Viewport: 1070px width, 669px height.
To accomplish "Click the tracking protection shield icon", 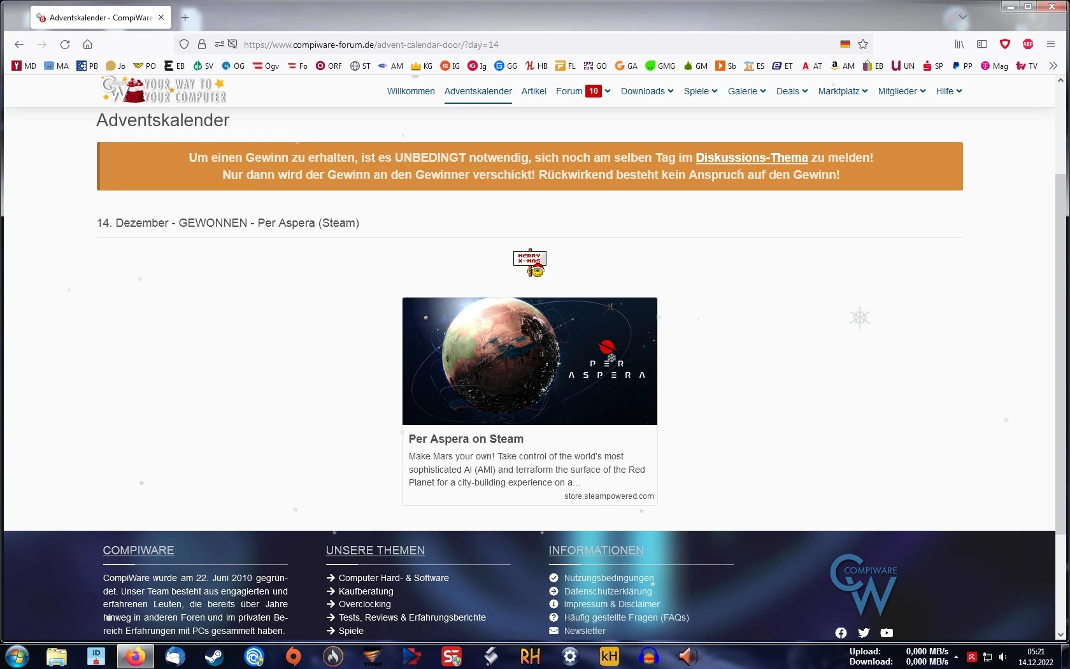I will [x=184, y=45].
